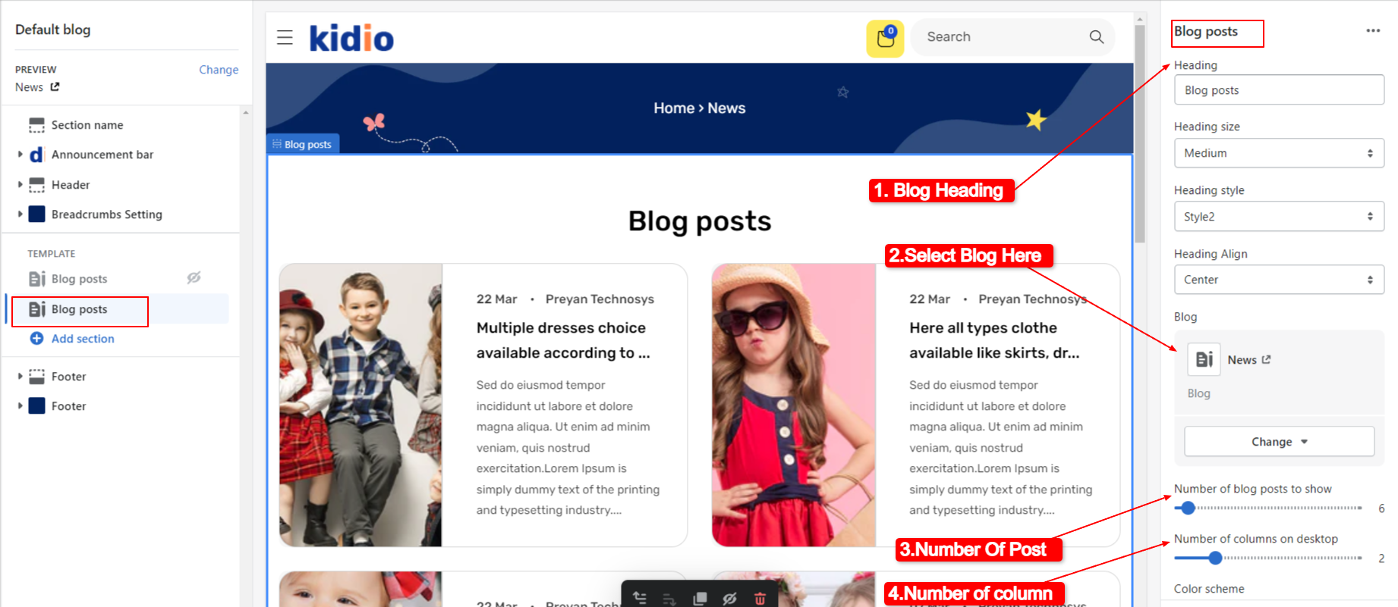The image size is (1398, 607).
Task: Click the girl in sunglasses thumbnail
Action: tap(794, 405)
